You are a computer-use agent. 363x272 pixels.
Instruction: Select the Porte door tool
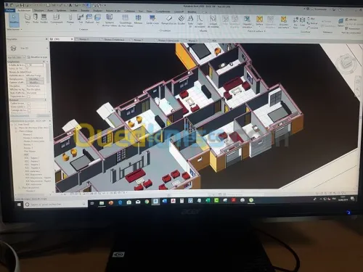pos(36,19)
